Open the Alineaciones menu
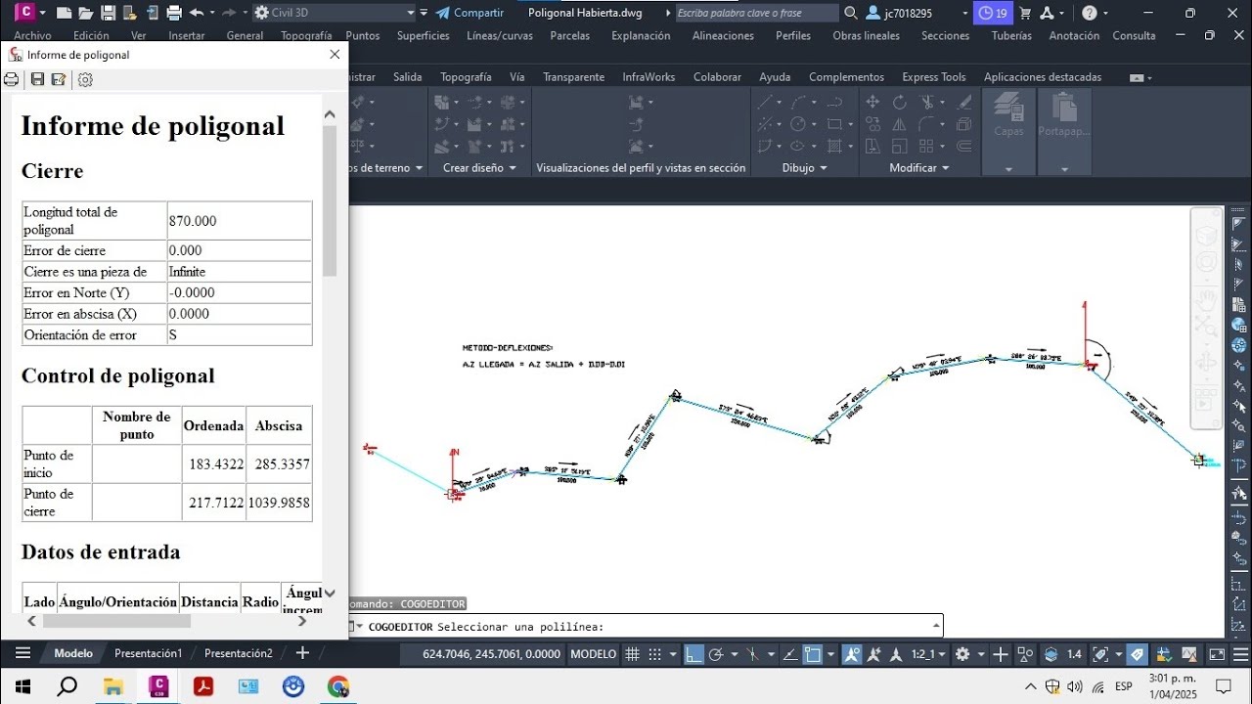1252x704 pixels. (x=723, y=35)
